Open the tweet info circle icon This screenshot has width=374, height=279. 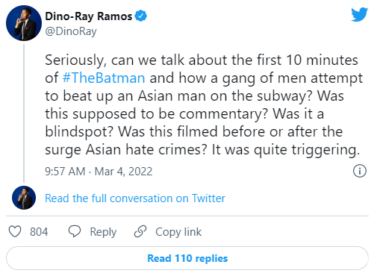click(360, 171)
